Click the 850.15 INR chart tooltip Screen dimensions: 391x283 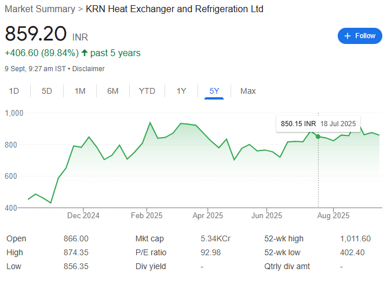(x=318, y=124)
